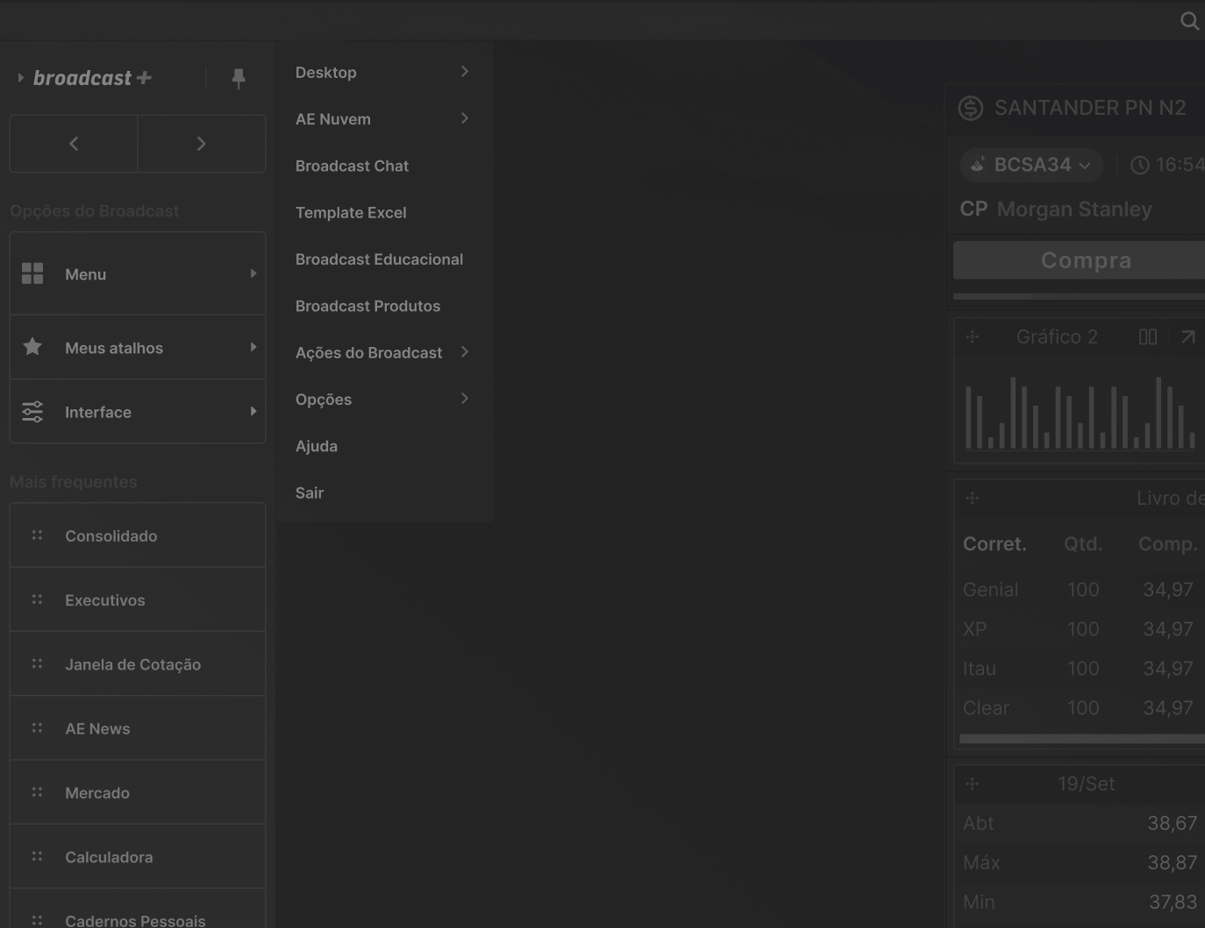Go forward with the right chevron button
The image size is (1205, 928).
point(202,144)
